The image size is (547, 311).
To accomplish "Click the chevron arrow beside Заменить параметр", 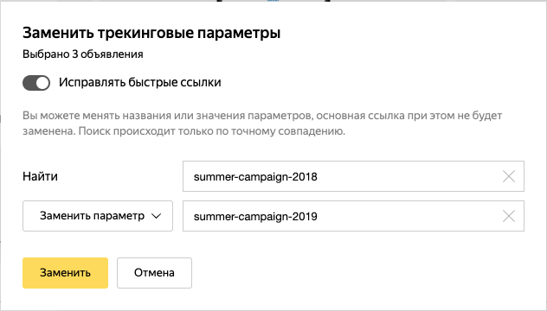I will tap(156, 216).
